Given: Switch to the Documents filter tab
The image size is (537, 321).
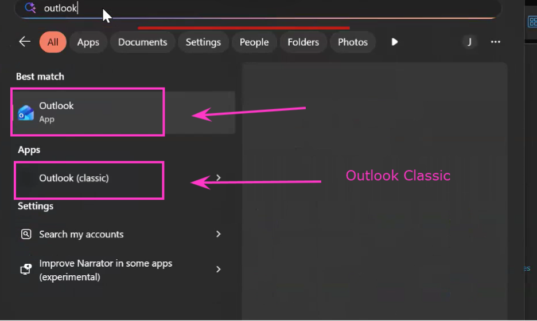Looking at the screenshot, I should click(142, 42).
